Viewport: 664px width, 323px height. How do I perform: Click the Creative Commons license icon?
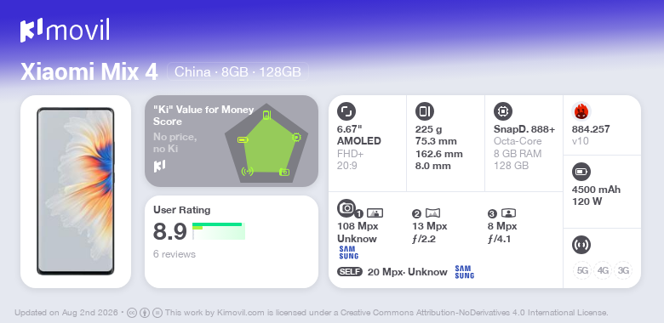(x=132, y=313)
